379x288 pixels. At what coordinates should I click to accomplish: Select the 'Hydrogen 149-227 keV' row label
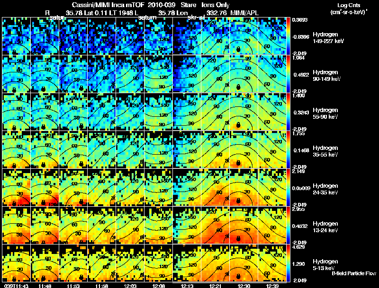click(x=328, y=38)
